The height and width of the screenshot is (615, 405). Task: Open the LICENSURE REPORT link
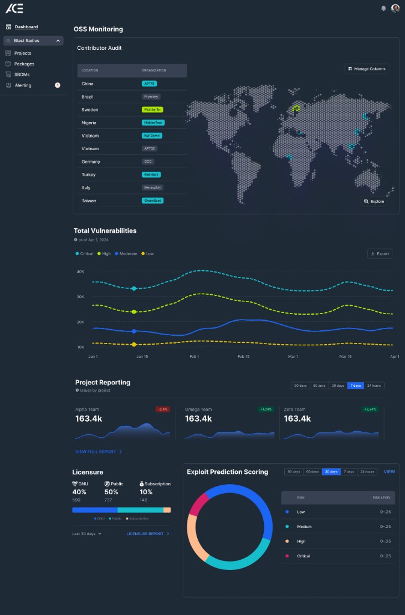[x=148, y=534]
